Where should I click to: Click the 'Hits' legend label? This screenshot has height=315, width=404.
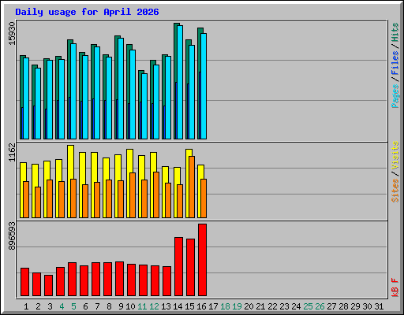(x=395, y=32)
